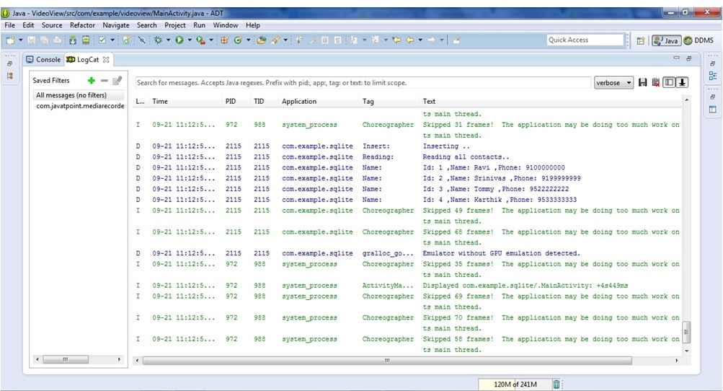Open the Window menu
Screen dimensions: 723x391
[x=226, y=25]
